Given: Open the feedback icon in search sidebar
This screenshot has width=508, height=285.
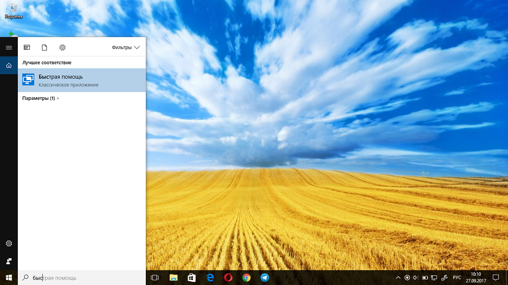Looking at the screenshot, I should point(9,261).
